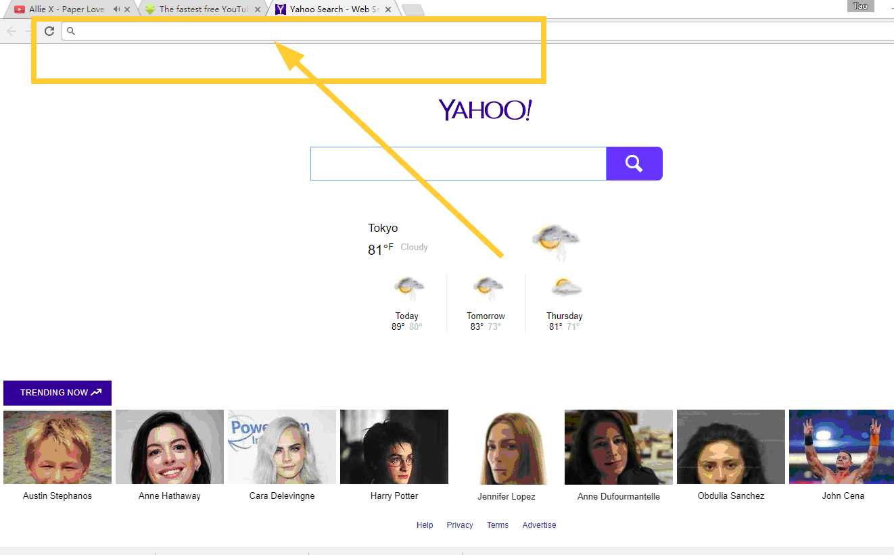Click the Yahoo logo
This screenshot has height=555, width=894.
click(485, 110)
